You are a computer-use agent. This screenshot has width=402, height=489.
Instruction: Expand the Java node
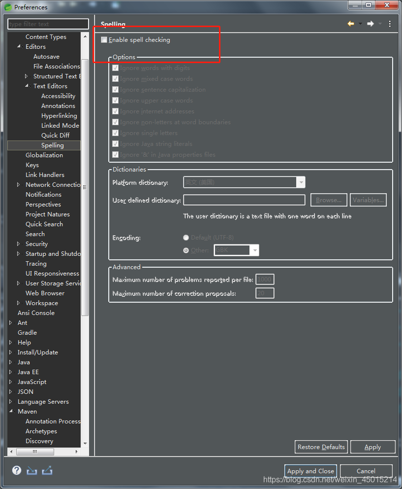[x=11, y=362]
